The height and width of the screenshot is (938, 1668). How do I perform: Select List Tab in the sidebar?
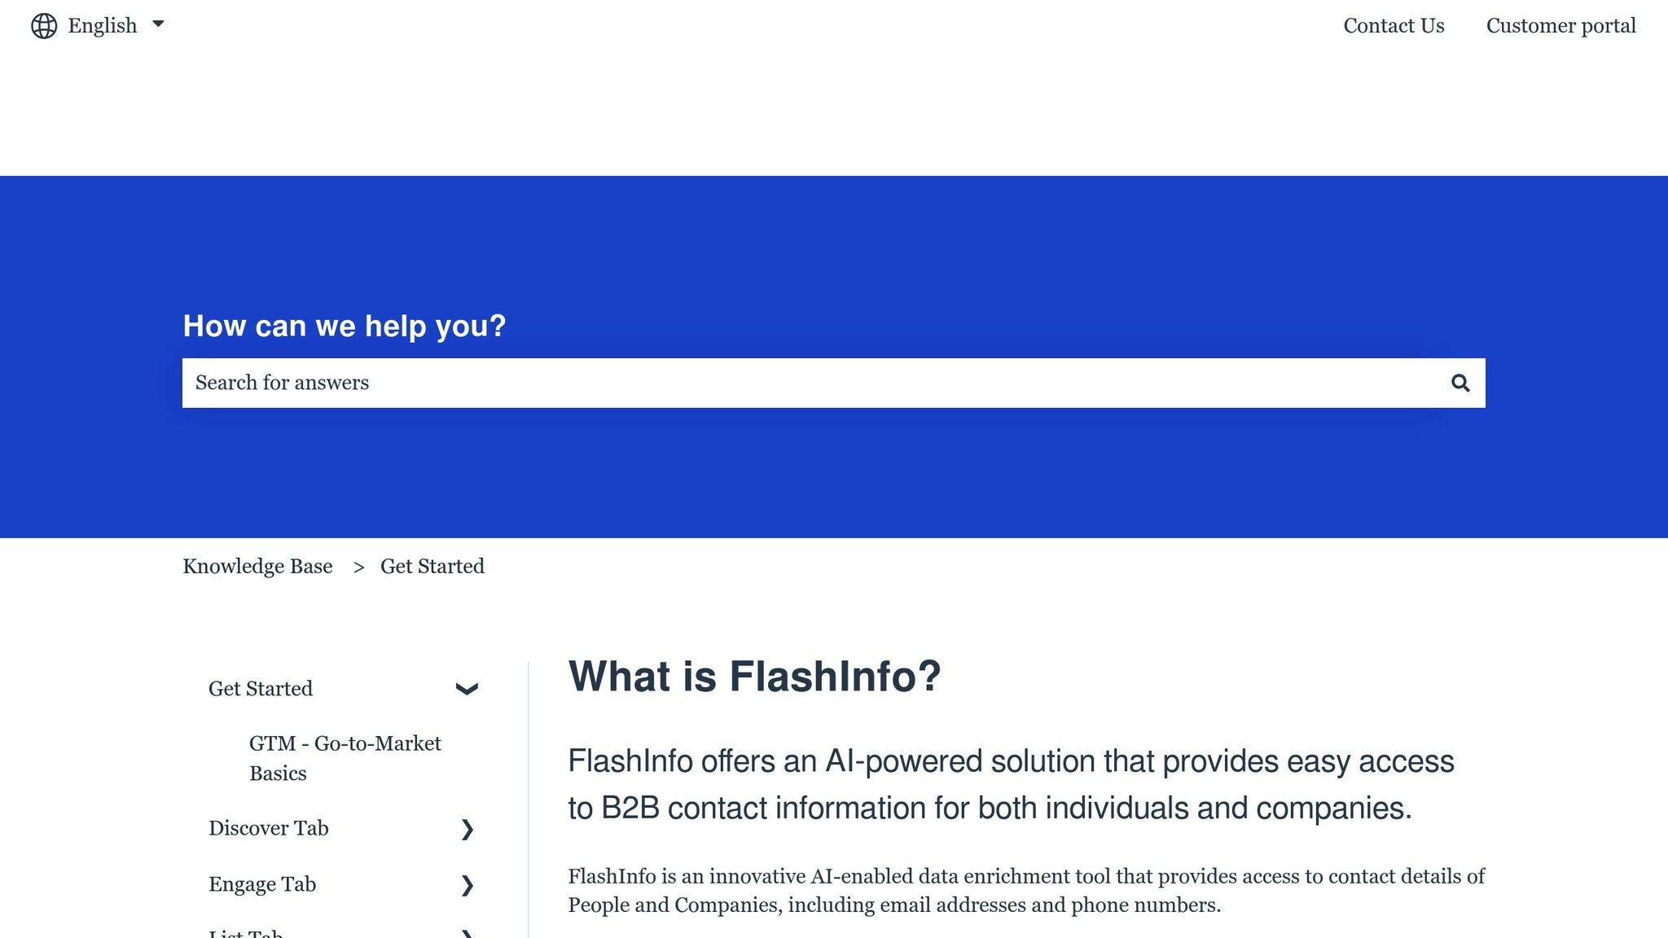pyautogui.click(x=246, y=933)
